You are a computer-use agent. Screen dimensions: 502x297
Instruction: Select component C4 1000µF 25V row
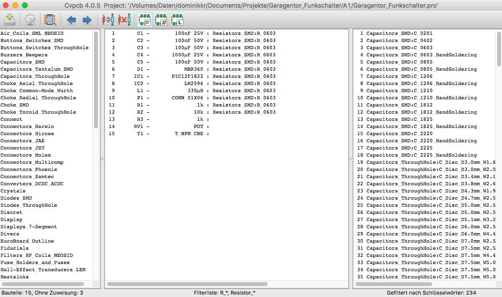click(x=192, y=55)
